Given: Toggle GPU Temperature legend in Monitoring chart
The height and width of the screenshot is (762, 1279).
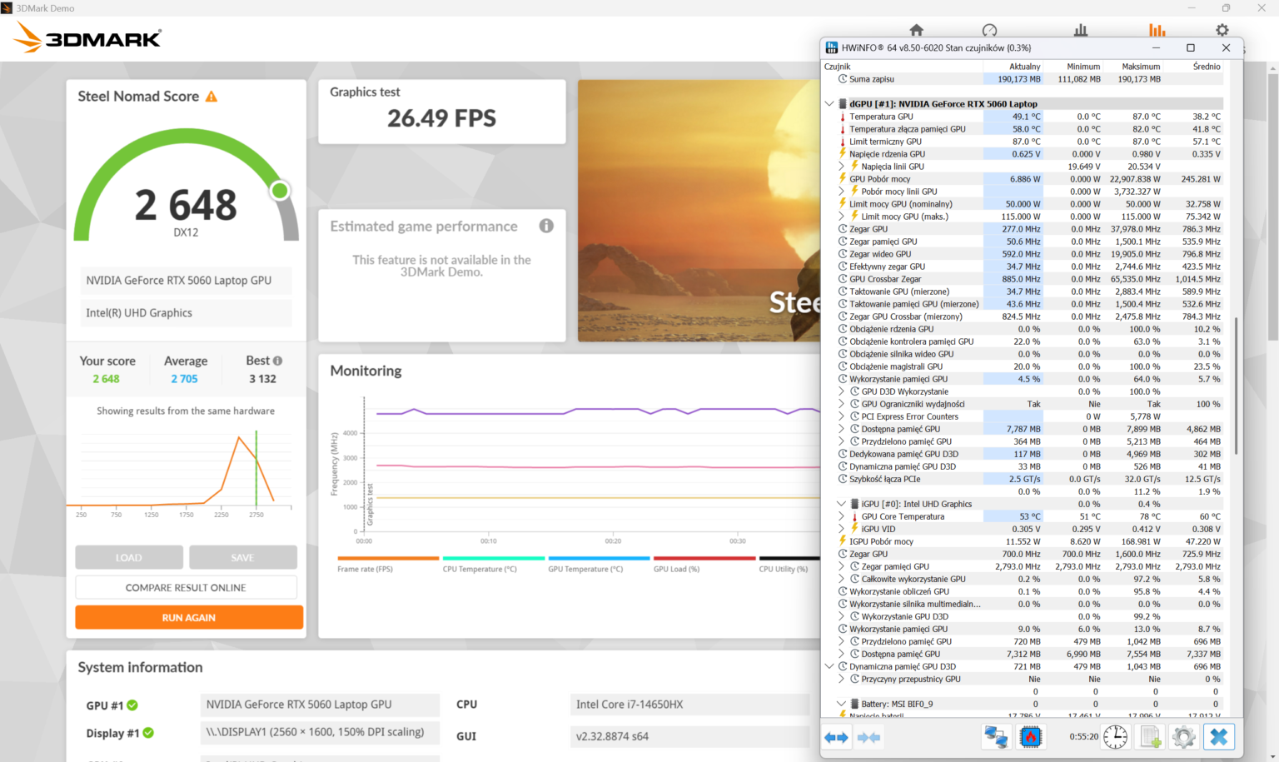Looking at the screenshot, I should [x=599, y=564].
